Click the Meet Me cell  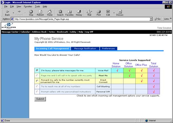point(103,76)
